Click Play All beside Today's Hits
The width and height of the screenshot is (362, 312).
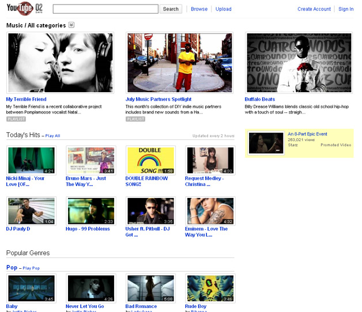coord(52,136)
